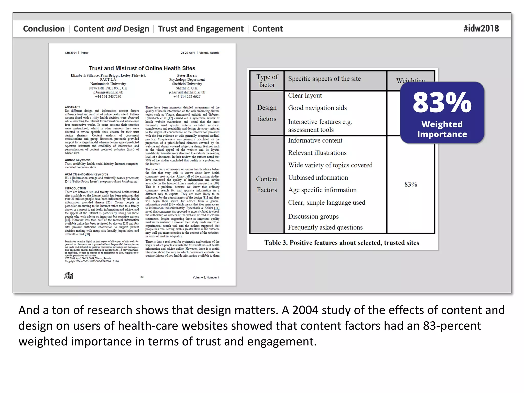Screen dimensions: 524x393
Task: Click the Design factors cell
Action: 267,113
